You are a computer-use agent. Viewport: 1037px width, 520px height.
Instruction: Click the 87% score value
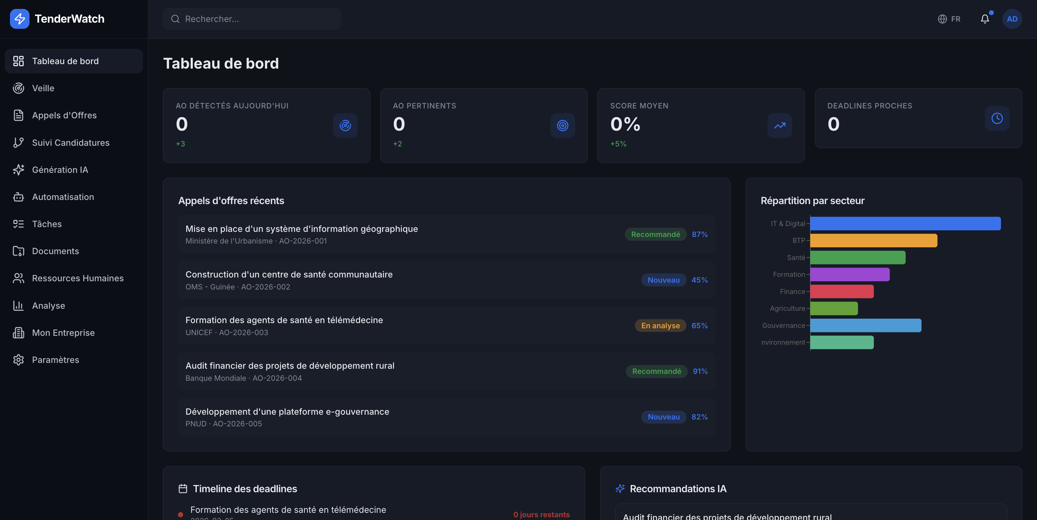coord(700,234)
